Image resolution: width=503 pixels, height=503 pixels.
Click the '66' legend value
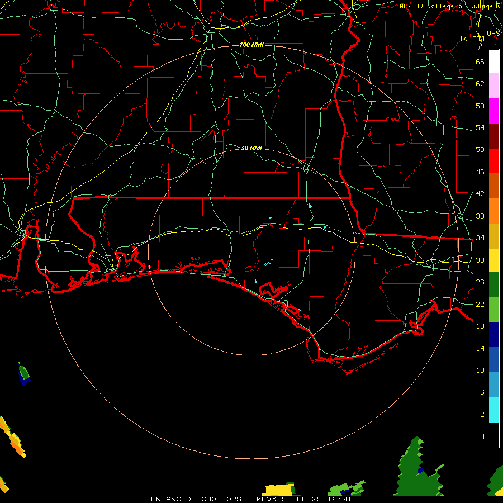tap(480, 61)
